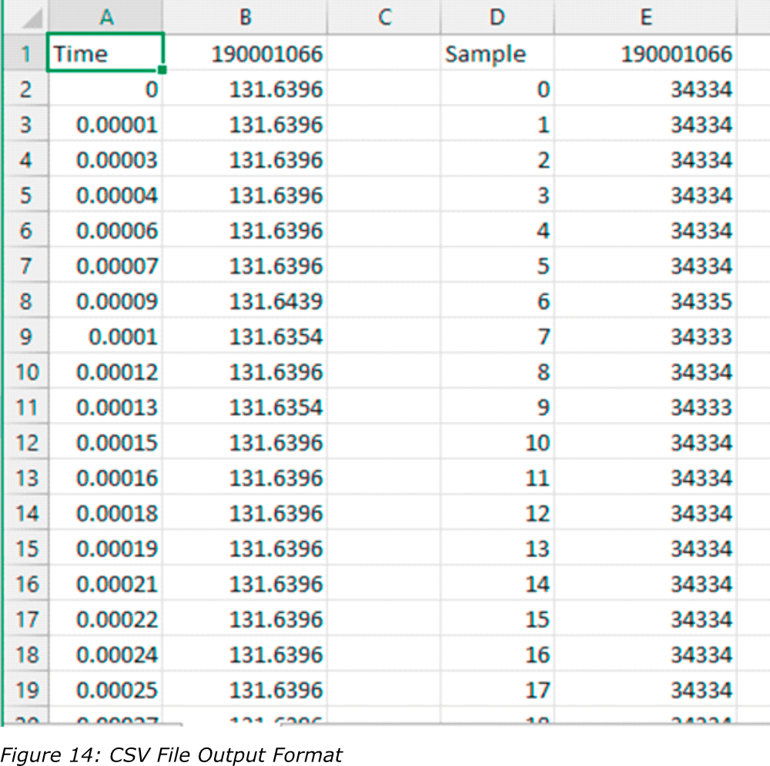Screen dimensions: 770x766
Task: Click the cell with 0.00016
Action: pyautogui.click(x=105, y=478)
